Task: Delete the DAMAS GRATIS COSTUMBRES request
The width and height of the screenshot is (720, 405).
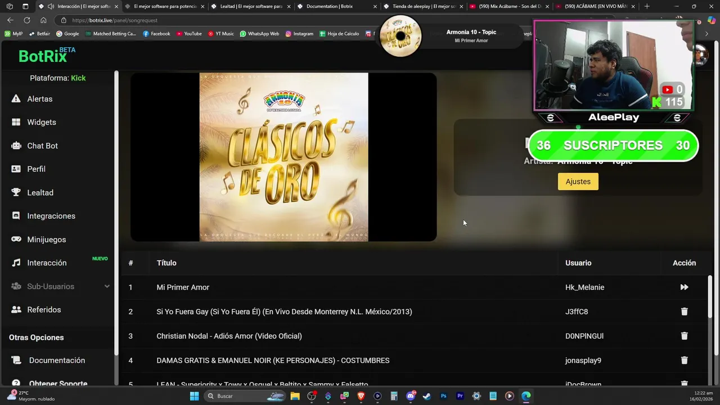Action: [x=684, y=361]
